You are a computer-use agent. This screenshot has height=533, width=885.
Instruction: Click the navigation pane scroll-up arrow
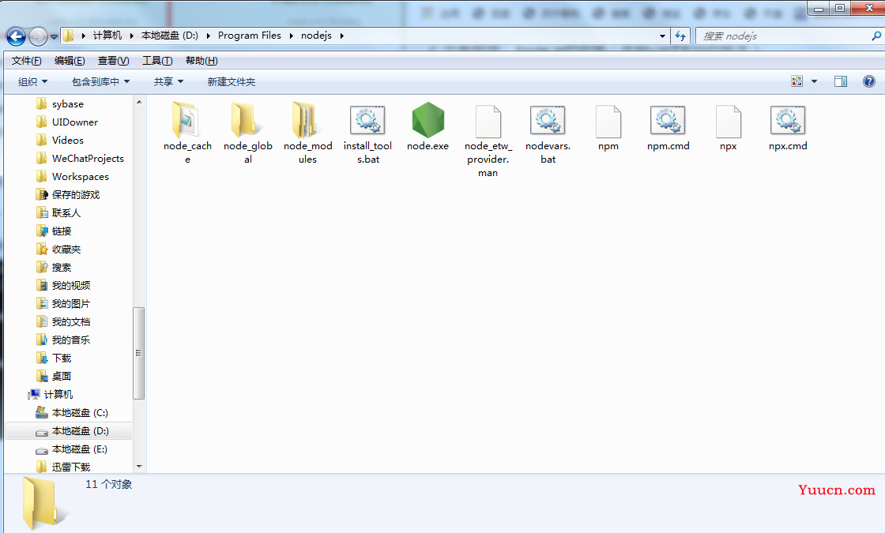(139, 102)
